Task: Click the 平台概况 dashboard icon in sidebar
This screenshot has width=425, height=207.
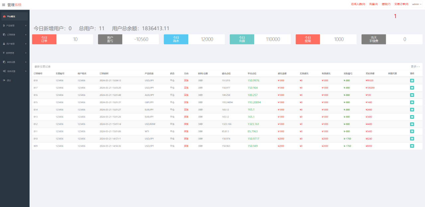Action: tap(4, 16)
